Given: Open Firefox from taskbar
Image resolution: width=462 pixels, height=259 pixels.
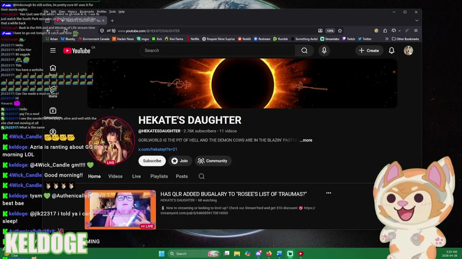Looking at the screenshot, I should click(269, 254).
